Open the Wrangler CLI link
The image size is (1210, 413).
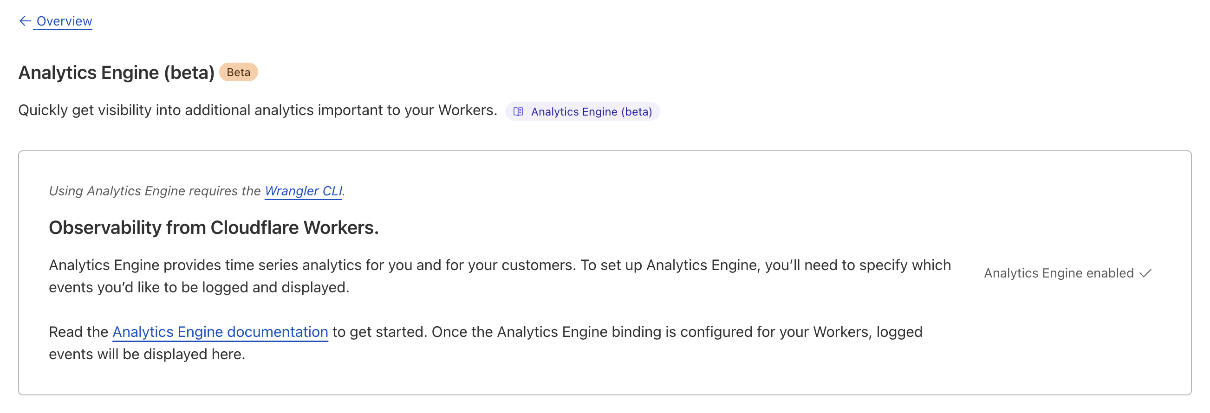pos(304,191)
